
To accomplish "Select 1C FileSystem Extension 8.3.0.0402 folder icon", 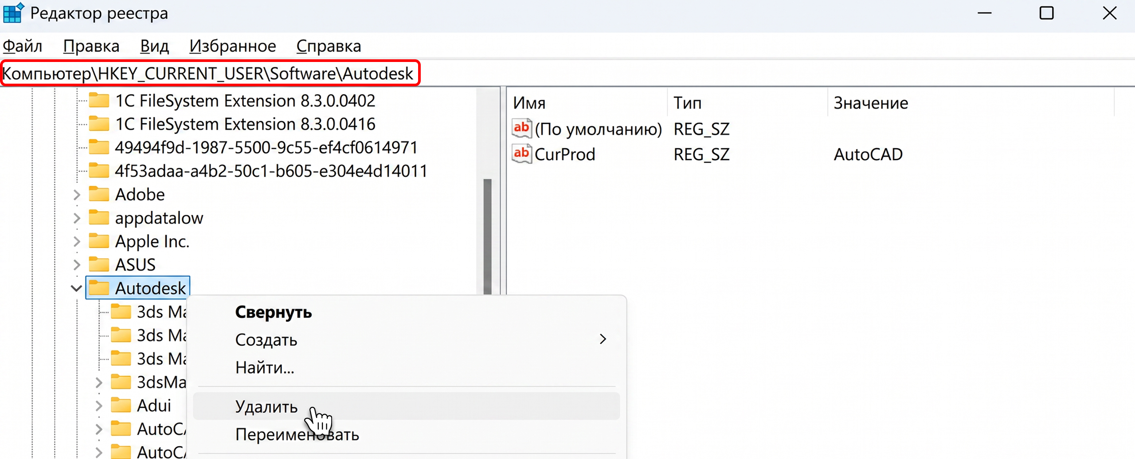I will tap(99, 100).
